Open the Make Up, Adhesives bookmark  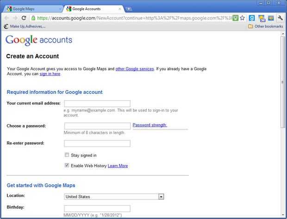pyautogui.click(x=25, y=26)
